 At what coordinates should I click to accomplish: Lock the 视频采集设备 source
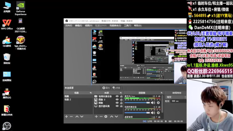click(121, 96)
